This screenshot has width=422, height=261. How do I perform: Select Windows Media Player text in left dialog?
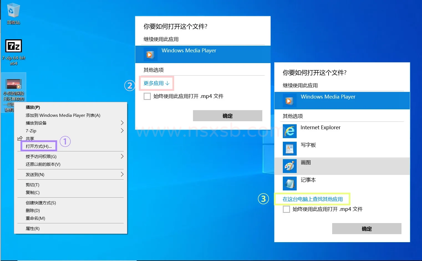coord(189,51)
